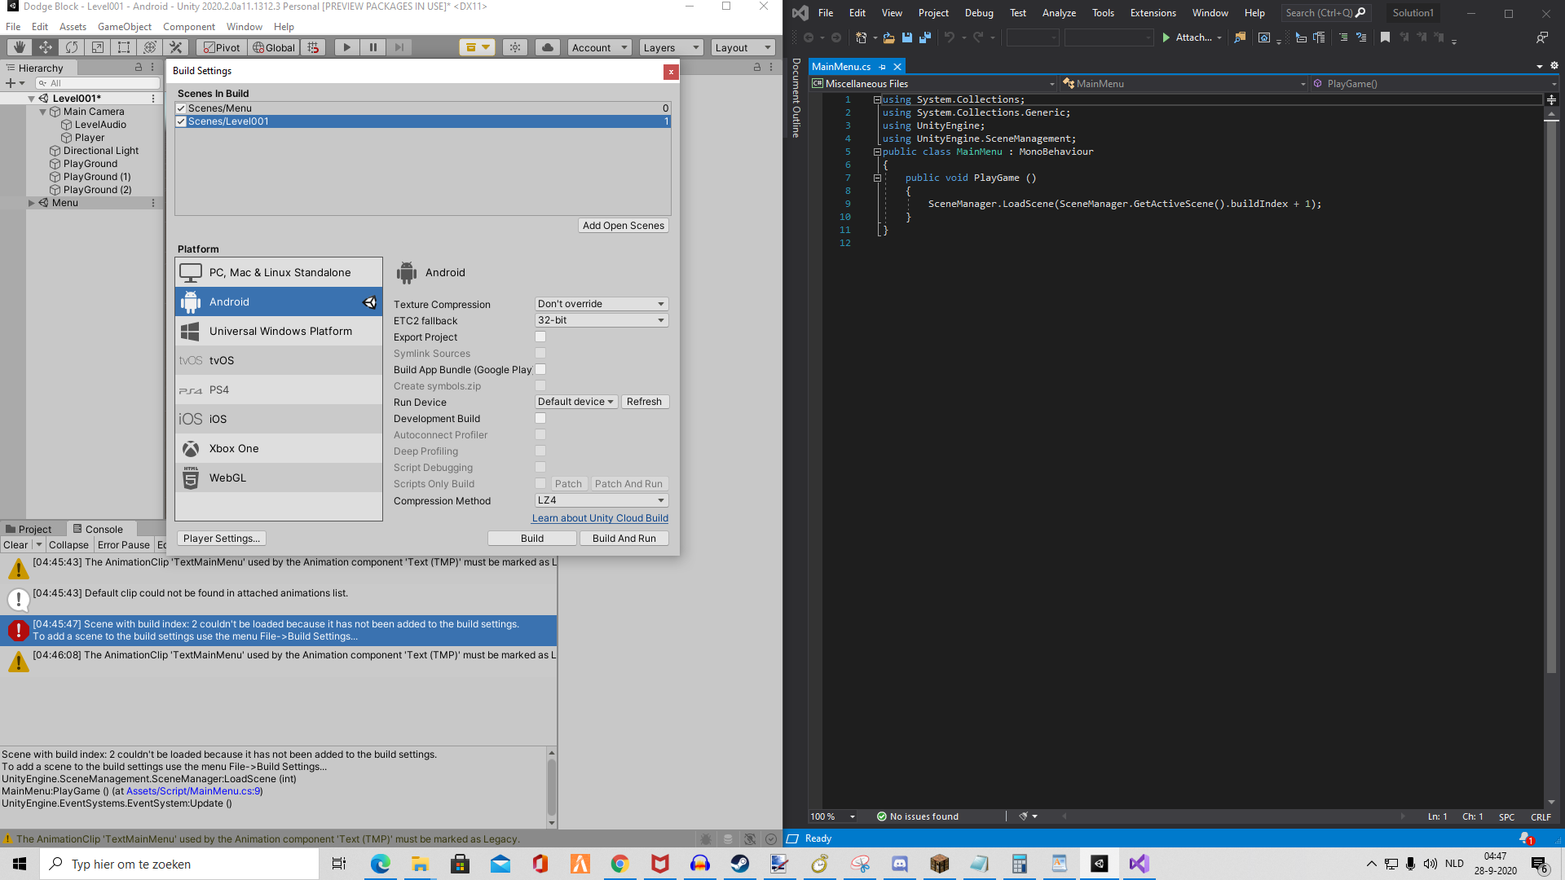Open Learn about Unity Cloud Build link

pos(600,518)
